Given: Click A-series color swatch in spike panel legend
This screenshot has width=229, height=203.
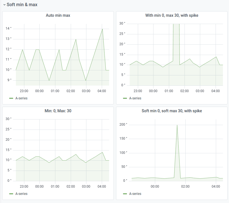Looking at the screenshot, I should [x=125, y=98].
